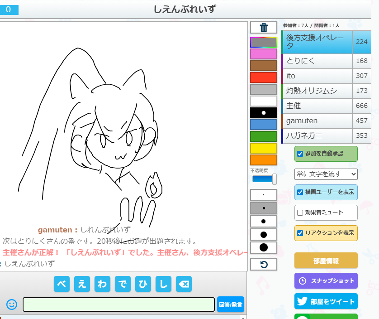Enable the 効果音ミュート checkbox

click(300, 213)
